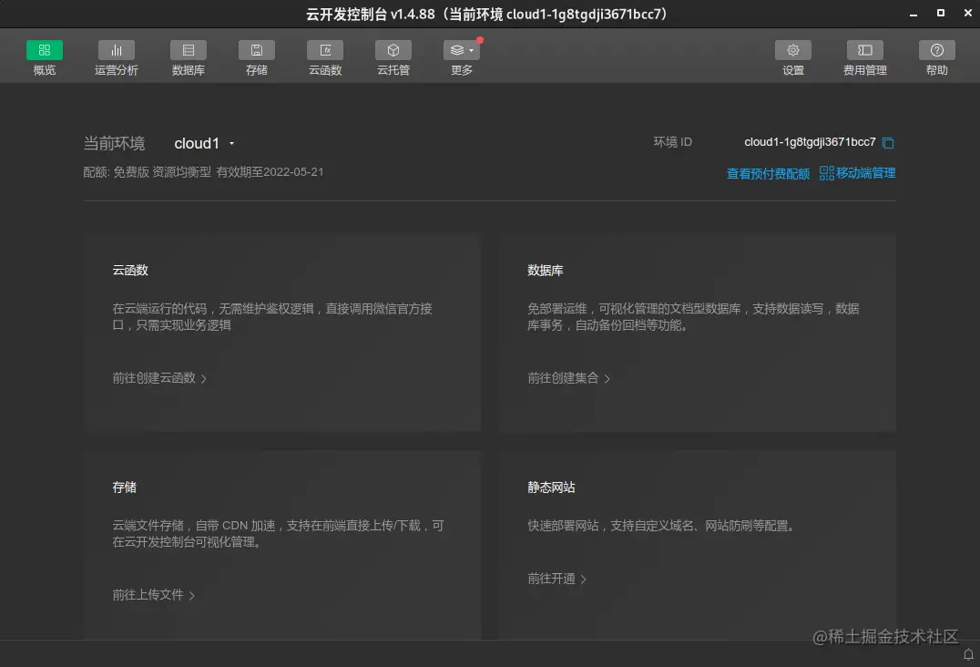980x667 pixels.
Task: Click the 数据库 card heading
Action: click(x=545, y=270)
